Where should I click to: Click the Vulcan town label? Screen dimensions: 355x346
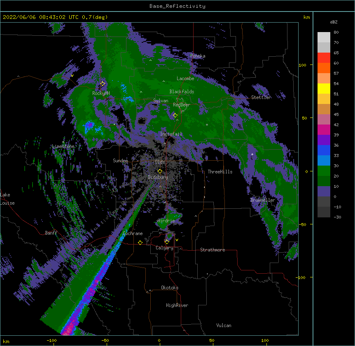click(x=224, y=325)
